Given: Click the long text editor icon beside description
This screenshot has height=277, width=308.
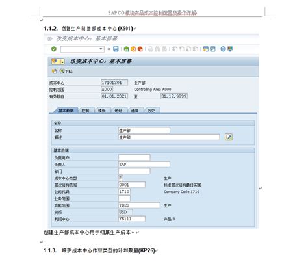Looking at the screenshot, I should coord(229,137).
